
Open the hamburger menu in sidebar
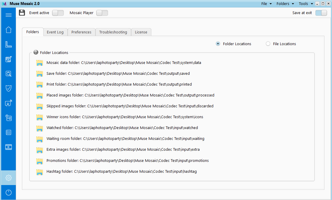click(8, 15)
